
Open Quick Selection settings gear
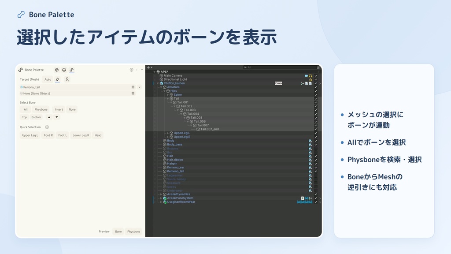(x=47, y=127)
